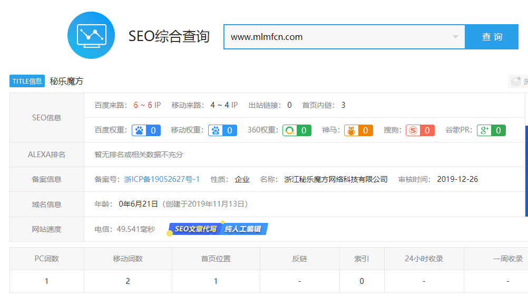Viewport: 528px width, 297px height.
Task: Click the 性质 value 企业
Action: point(242,179)
